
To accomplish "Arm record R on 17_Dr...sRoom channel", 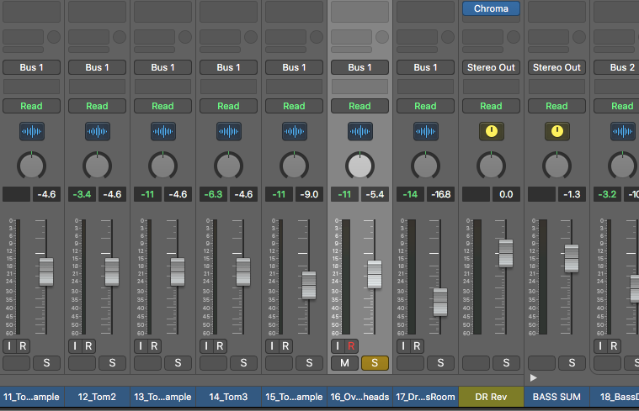I will pyautogui.click(x=417, y=346).
